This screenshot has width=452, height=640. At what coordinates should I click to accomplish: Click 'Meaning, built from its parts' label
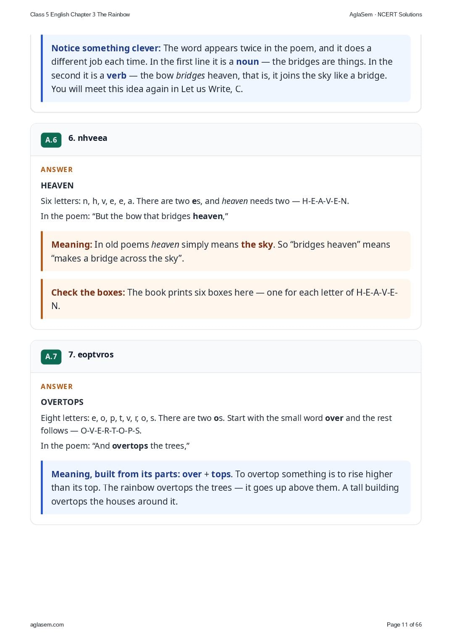[x=115, y=474]
